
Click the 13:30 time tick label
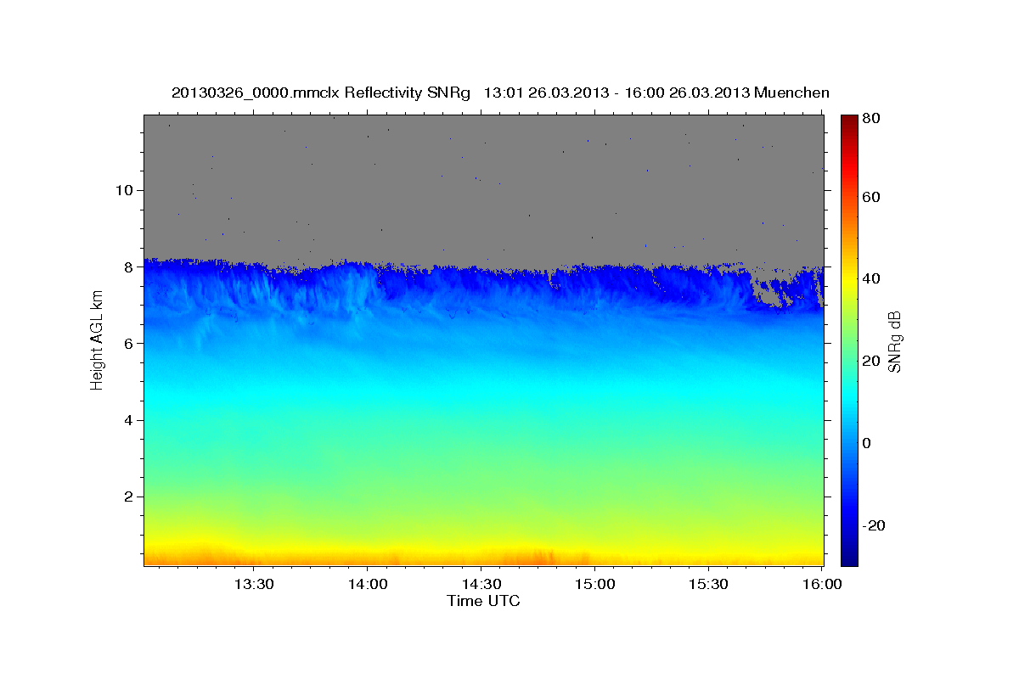pyautogui.click(x=253, y=584)
